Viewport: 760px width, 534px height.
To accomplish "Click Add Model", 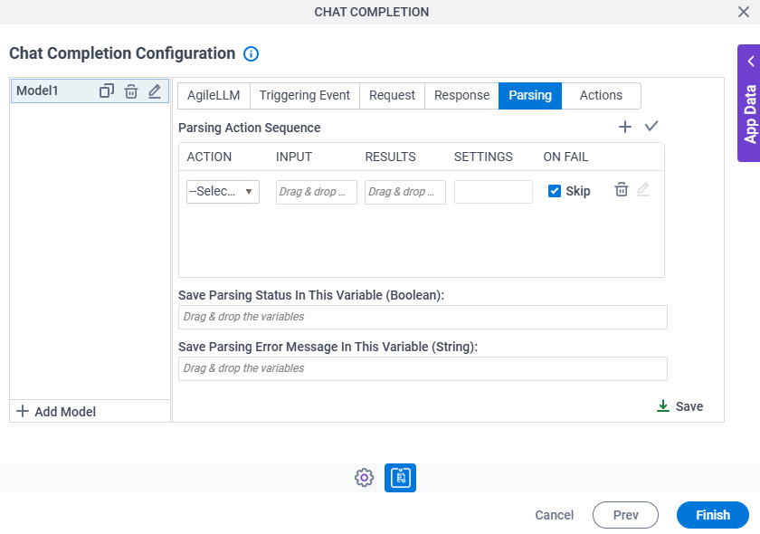I will (56, 412).
